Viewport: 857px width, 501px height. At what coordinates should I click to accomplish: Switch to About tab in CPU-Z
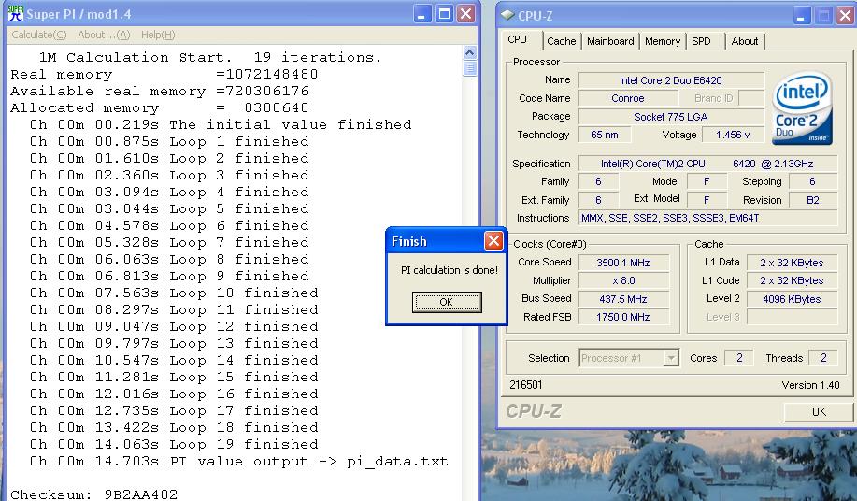tap(745, 41)
